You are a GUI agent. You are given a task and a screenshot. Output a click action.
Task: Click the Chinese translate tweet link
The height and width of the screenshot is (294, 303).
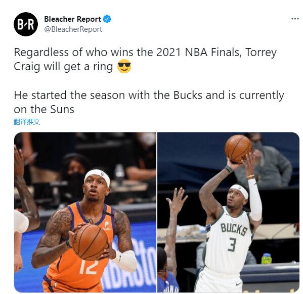[27, 122]
